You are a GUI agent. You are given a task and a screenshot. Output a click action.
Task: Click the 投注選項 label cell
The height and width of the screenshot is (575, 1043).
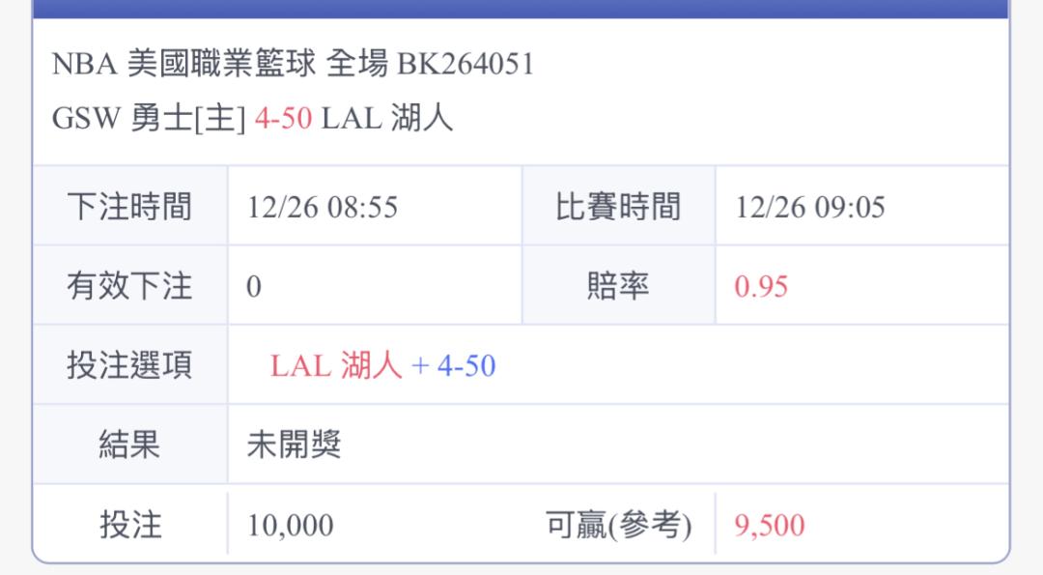click(x=130, y=364)
